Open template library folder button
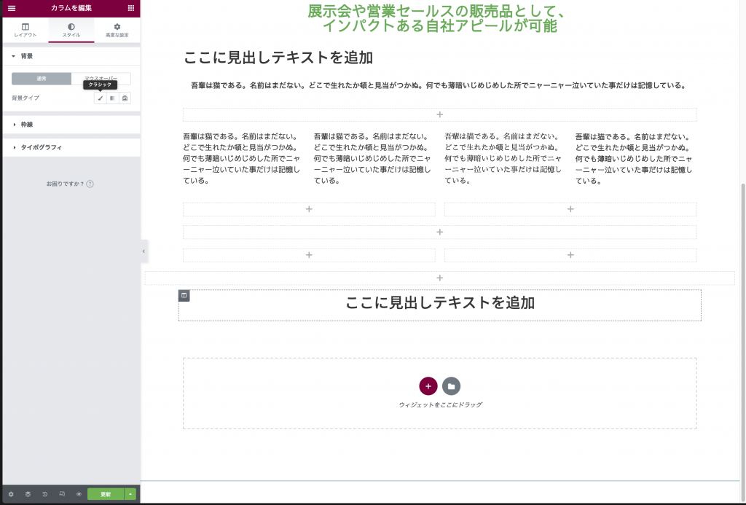The image size is (746, 505). tap(452, 386)
